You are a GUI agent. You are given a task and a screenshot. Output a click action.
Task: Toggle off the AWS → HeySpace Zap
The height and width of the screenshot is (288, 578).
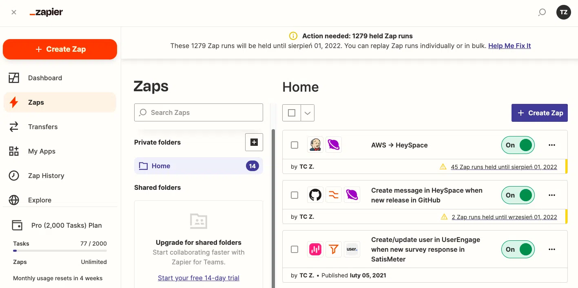tap(518, 145)
